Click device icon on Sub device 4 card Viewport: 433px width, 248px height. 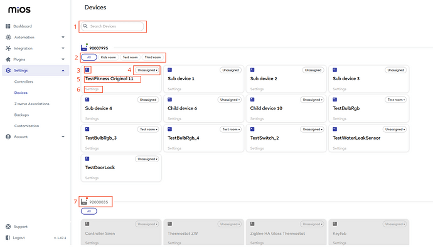[87, 100]
